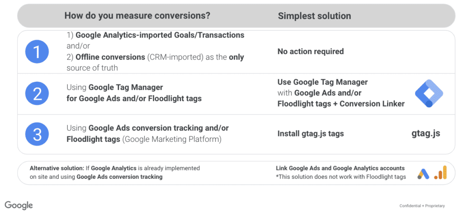Click 'No action required' text
Image resolution: width=463 pixels, height=215 pixels.
pyautogui.click(x=310, y=51)
